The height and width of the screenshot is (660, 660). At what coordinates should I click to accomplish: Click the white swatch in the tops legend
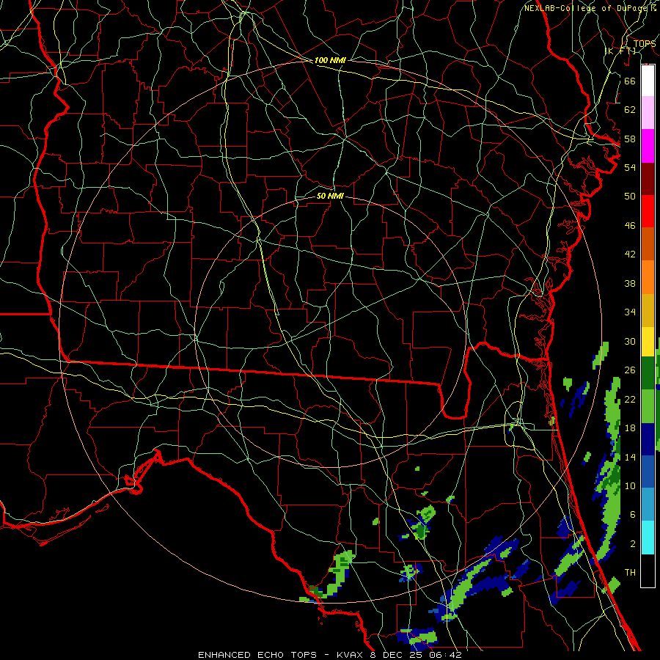tap(648, 81)
